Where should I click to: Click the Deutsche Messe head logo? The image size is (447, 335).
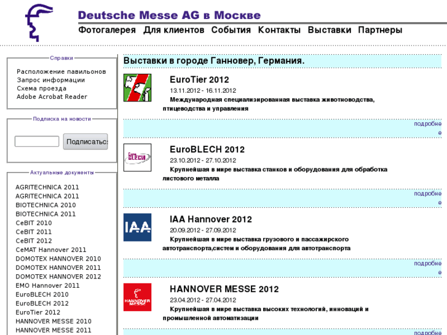click(x=39, y=23)
